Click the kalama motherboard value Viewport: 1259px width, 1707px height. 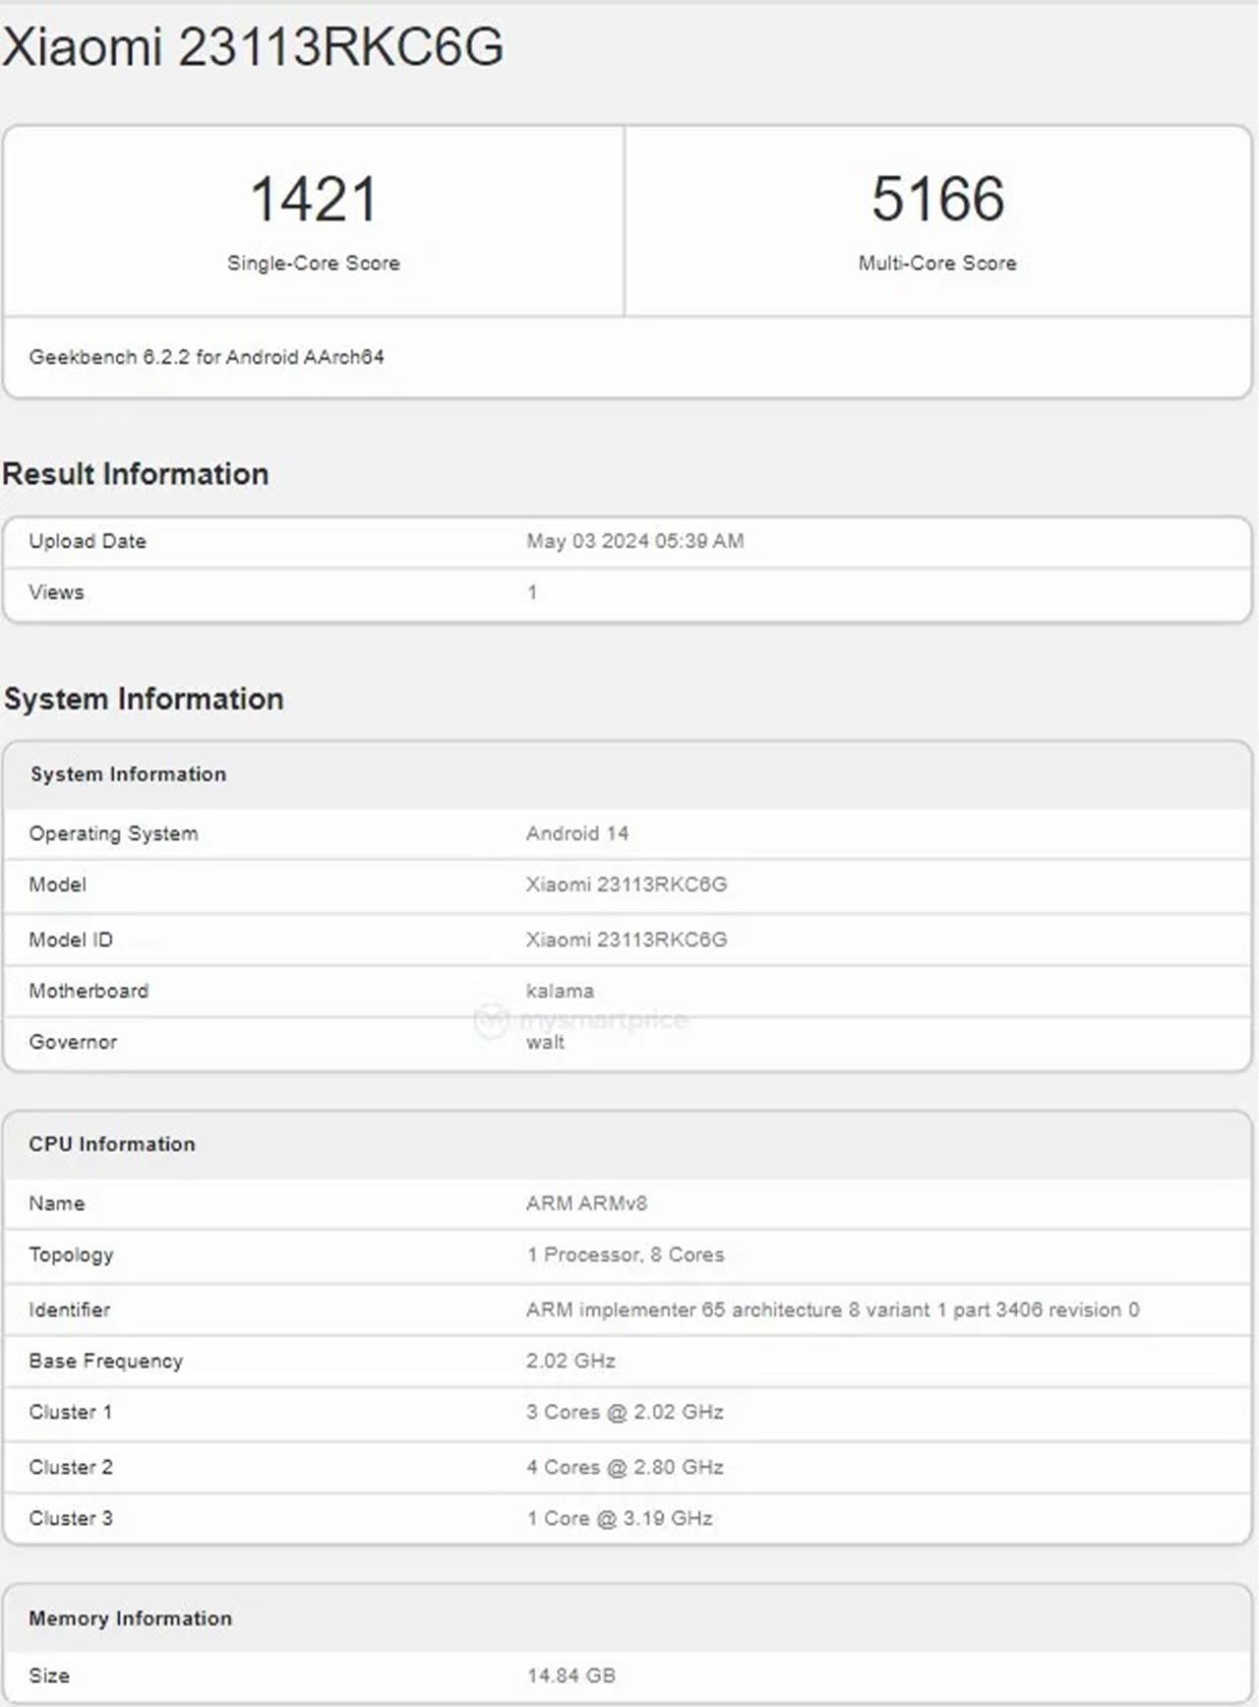point(560,991)
